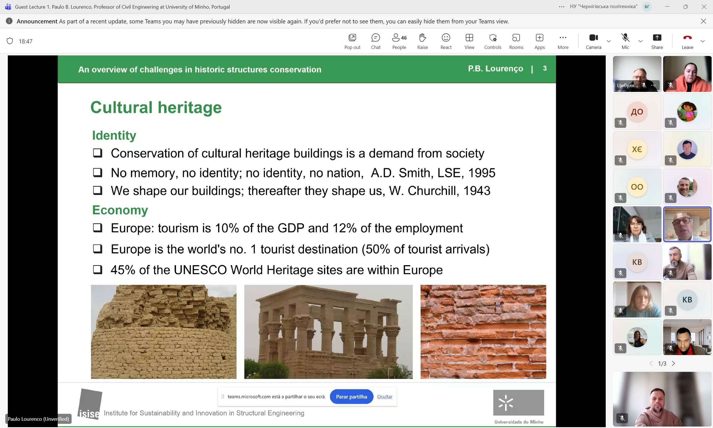
Task: Click Share screen button
Action: pos(657,41)
